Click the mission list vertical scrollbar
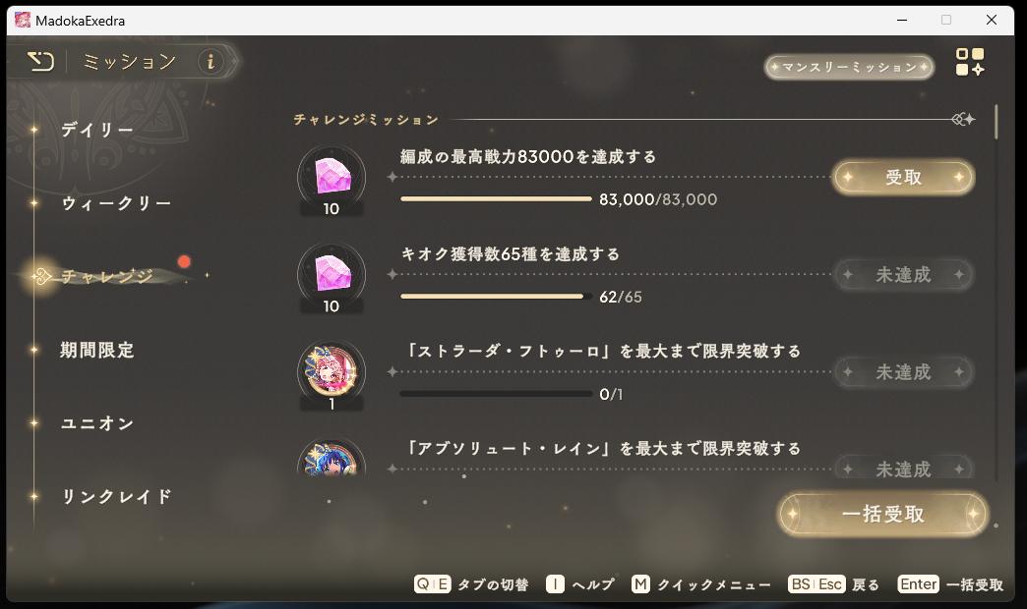1027x609 pixels. (997, 121)
